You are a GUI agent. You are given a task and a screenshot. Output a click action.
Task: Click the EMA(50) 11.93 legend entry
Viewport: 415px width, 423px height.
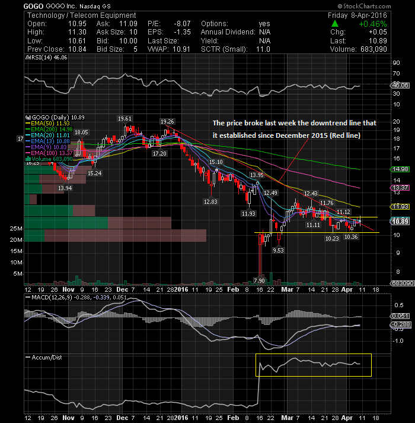[47, 124]
